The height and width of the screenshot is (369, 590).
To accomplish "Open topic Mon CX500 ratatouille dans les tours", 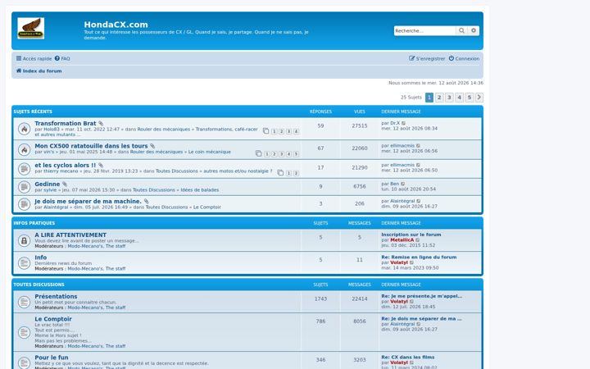I will (x=91, y=146).
